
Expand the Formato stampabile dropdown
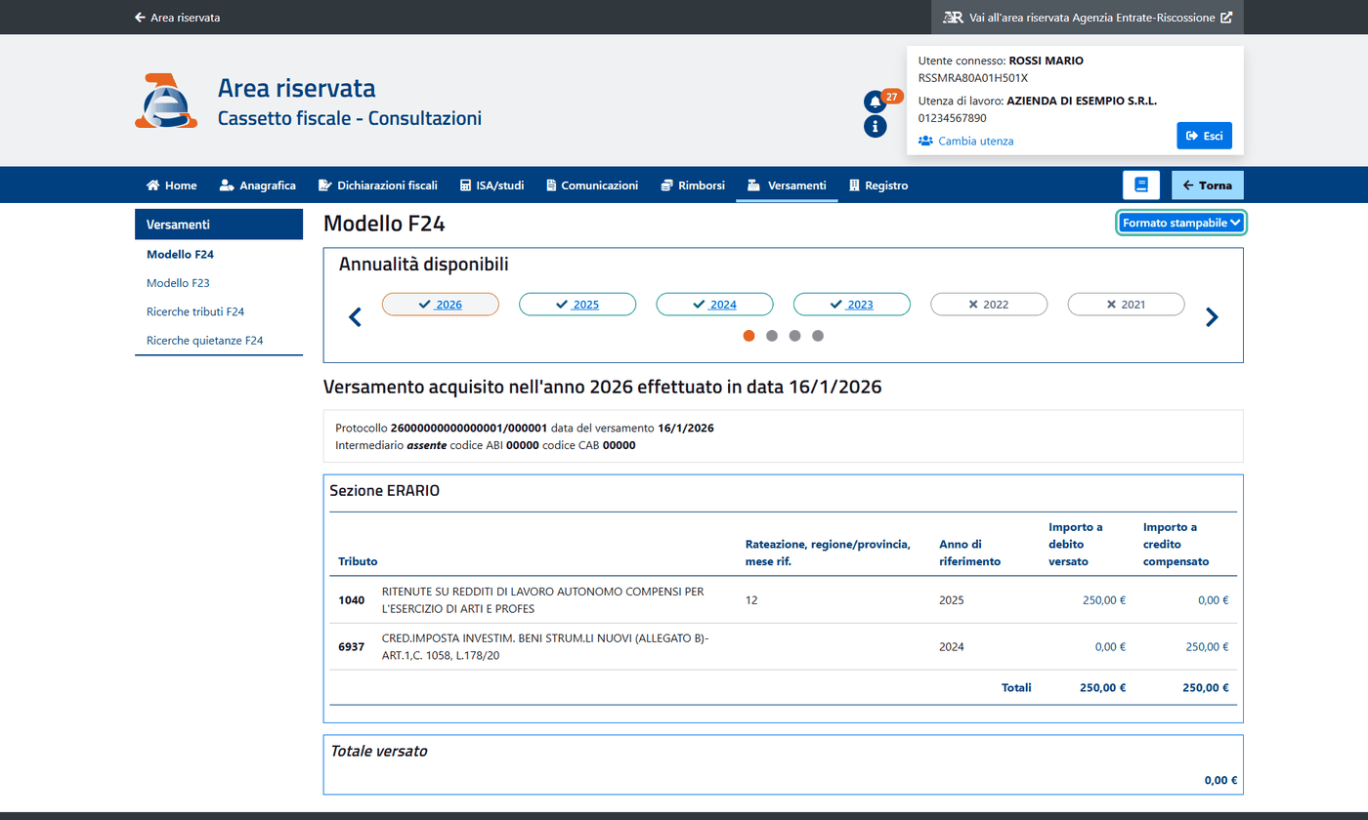tap(1181, 224)
